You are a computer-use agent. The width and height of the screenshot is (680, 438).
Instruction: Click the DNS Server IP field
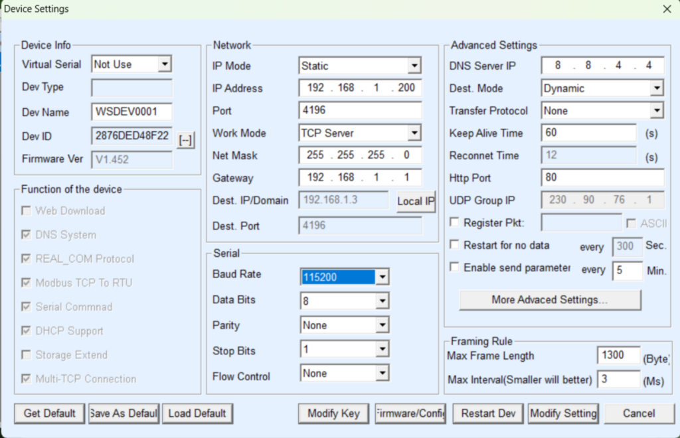(603, 66)
